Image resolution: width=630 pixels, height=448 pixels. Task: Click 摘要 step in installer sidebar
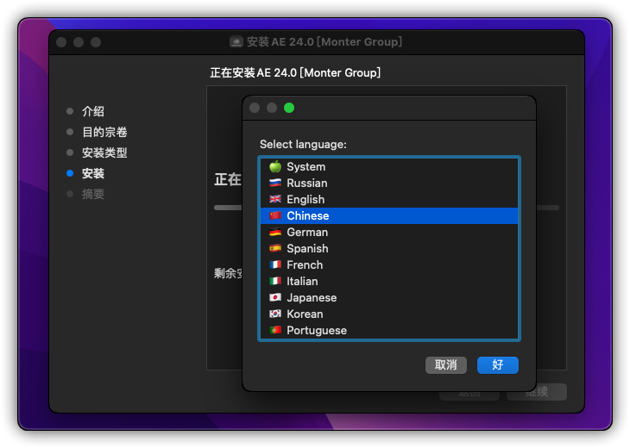click(x=93, y=195)
